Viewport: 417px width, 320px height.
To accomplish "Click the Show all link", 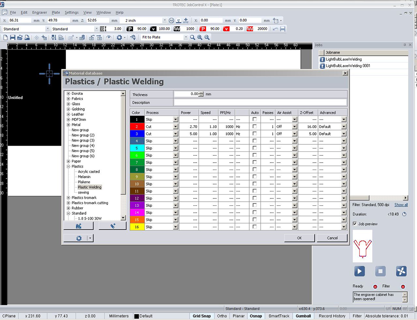I will point(401,205).
